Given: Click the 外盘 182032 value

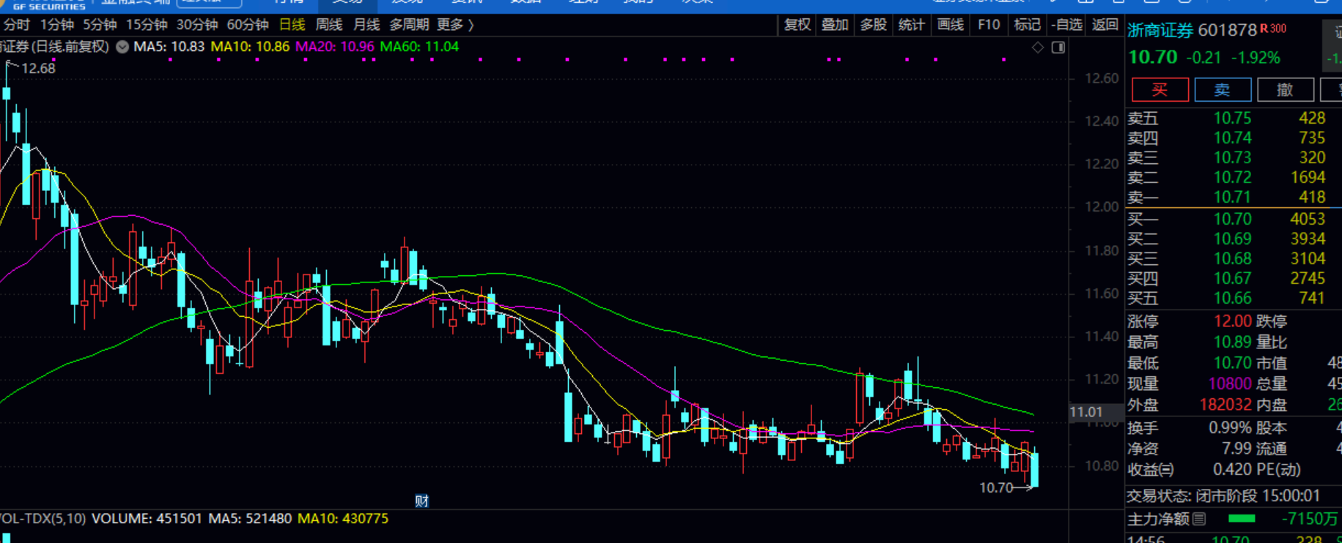Looking at the screenshot, I should (x=1225, y=405).
